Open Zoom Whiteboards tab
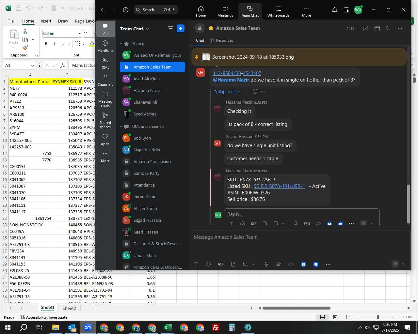Viewport: 418px width, 334px height. 278,11
